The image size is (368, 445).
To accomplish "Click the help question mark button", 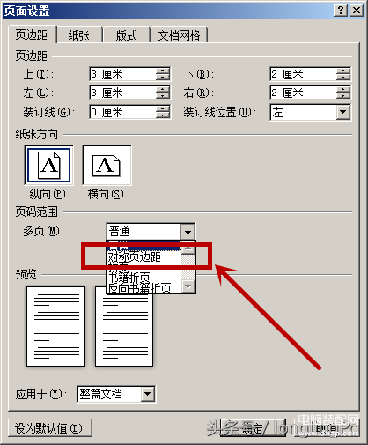I will pyautogui.click(x=341, y=11).
